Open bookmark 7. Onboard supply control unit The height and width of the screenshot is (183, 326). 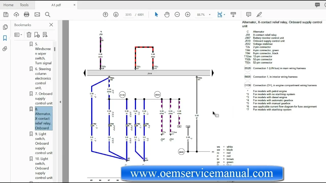click(44, 98)
